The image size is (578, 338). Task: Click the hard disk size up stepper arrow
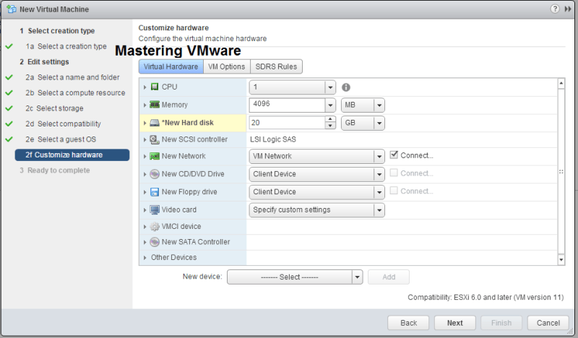[330, 119]
